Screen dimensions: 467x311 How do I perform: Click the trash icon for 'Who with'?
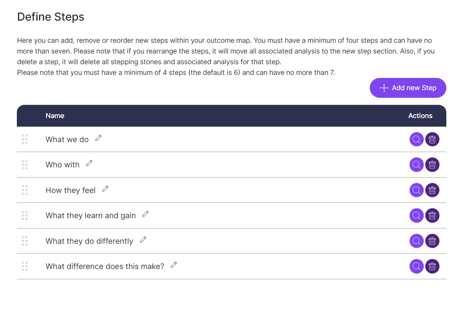(x=432, y=165)
